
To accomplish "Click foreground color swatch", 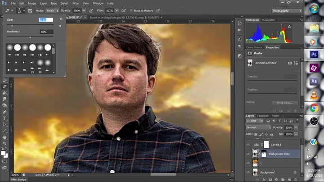I will [3, 153].
